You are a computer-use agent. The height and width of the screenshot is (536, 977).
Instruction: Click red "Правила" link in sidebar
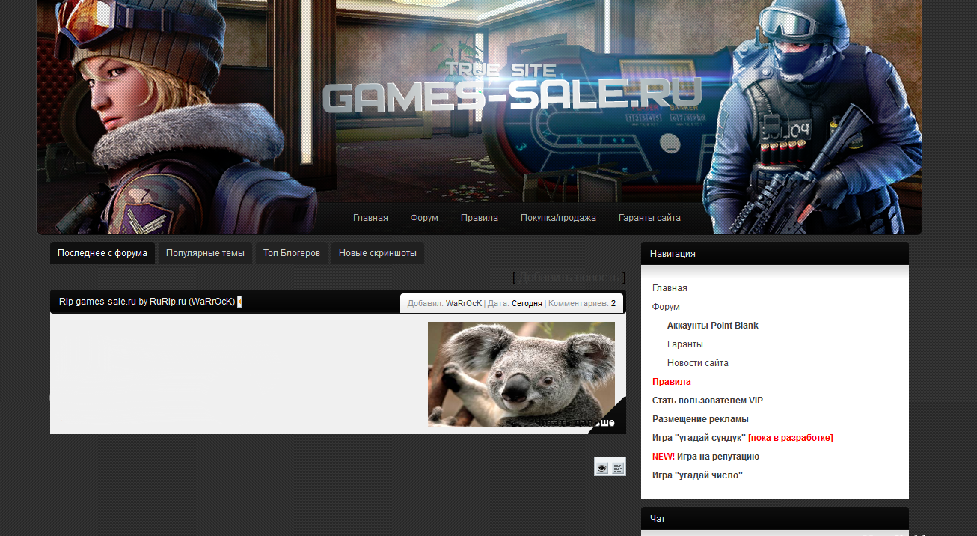(671, 382)
